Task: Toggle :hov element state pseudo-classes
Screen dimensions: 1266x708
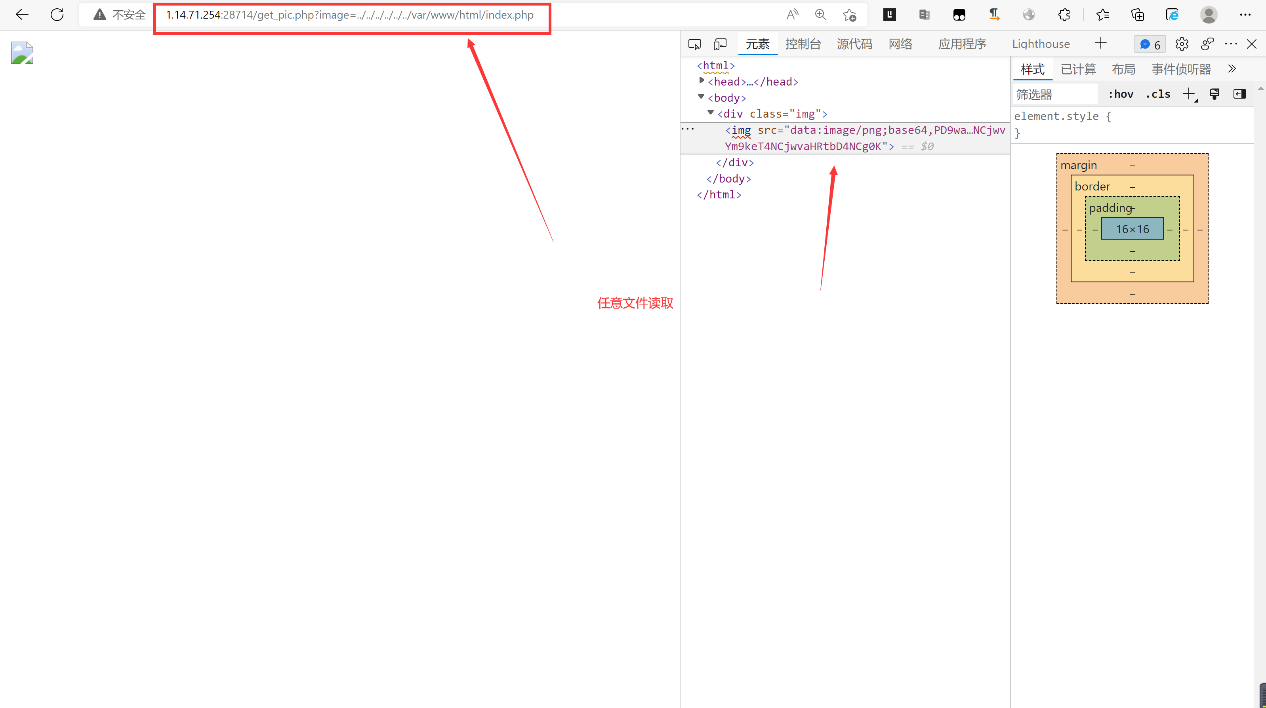Action: coord(1121,94)
